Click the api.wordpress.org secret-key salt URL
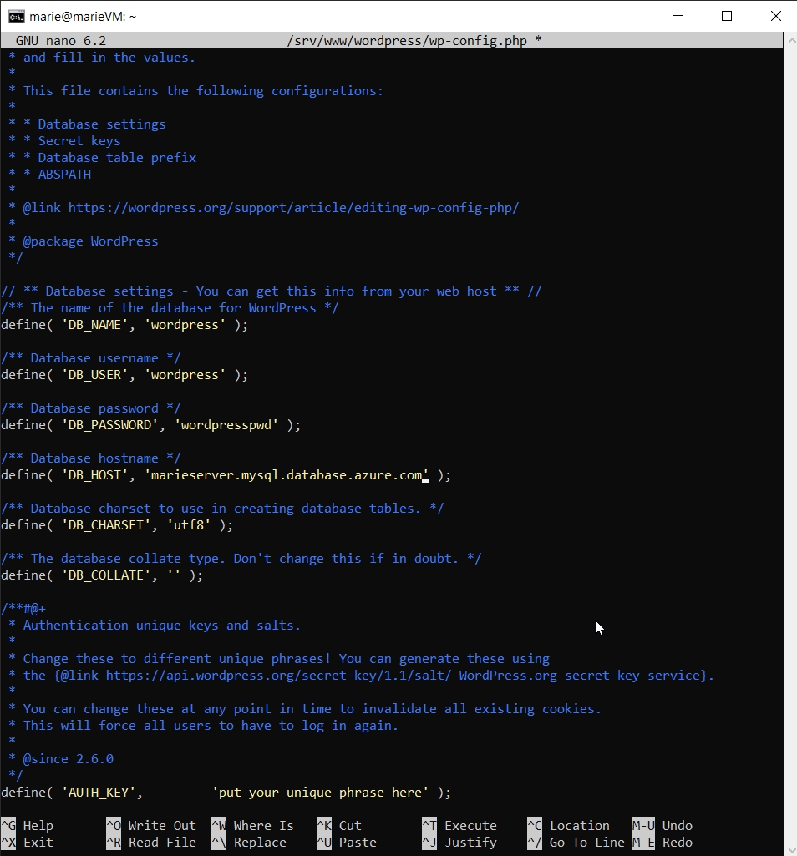The height and width of the screenshot is (856, 797). click(278, 676)
